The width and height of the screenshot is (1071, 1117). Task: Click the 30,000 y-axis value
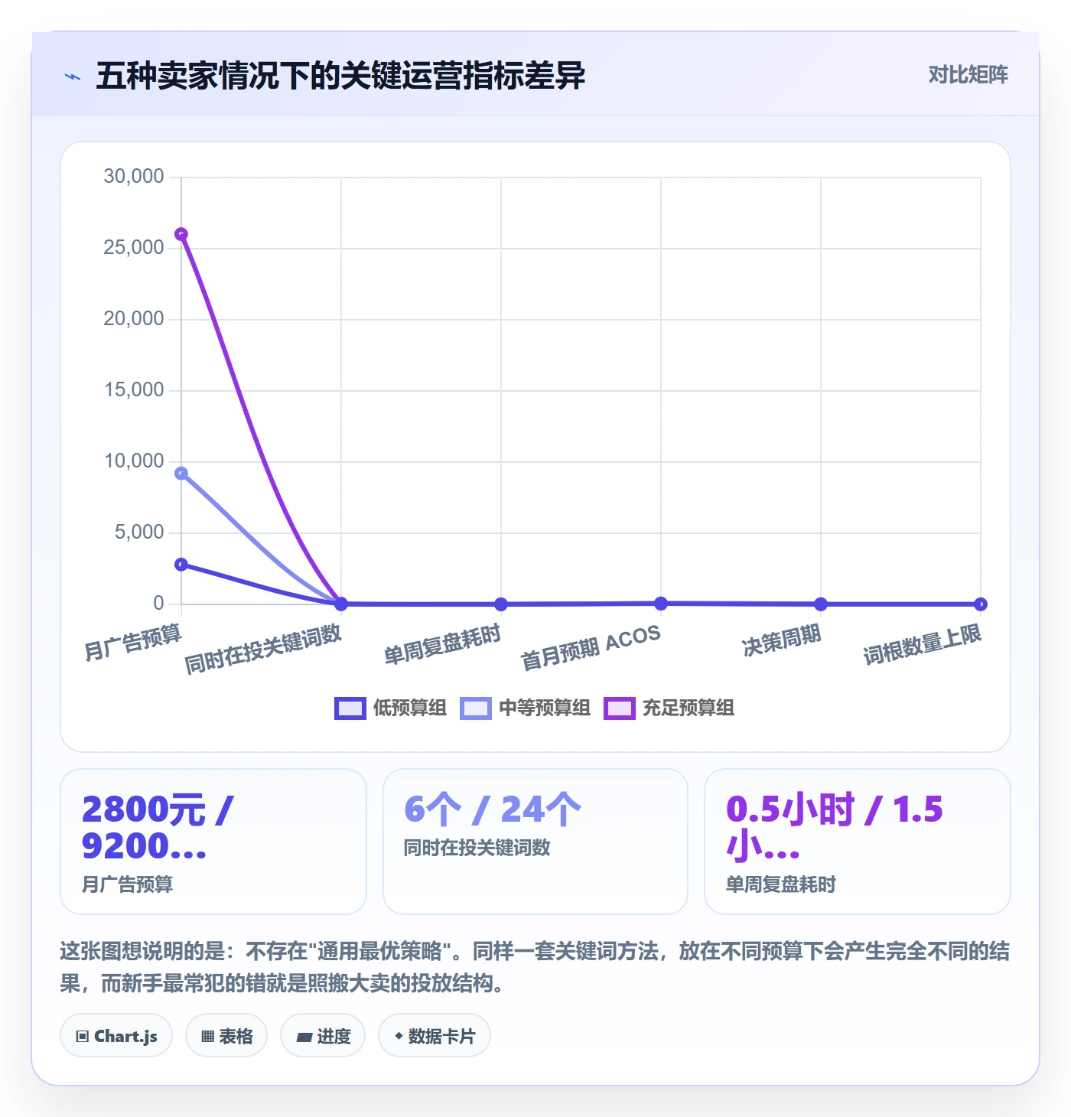[134, 177]
